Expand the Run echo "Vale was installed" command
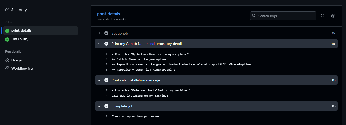This screenshot has width=346, height=125. [112, 90]
